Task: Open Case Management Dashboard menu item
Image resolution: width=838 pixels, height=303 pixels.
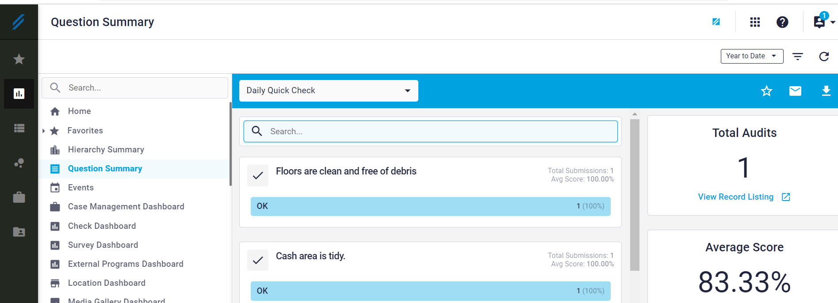Action: pos(126,207)
